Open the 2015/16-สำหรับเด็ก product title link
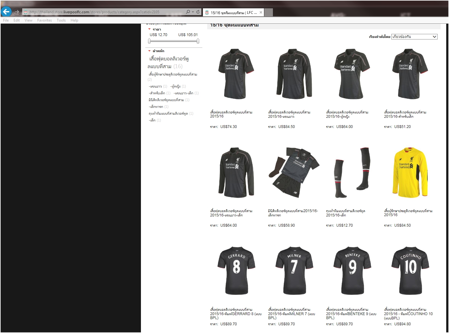 405,114
